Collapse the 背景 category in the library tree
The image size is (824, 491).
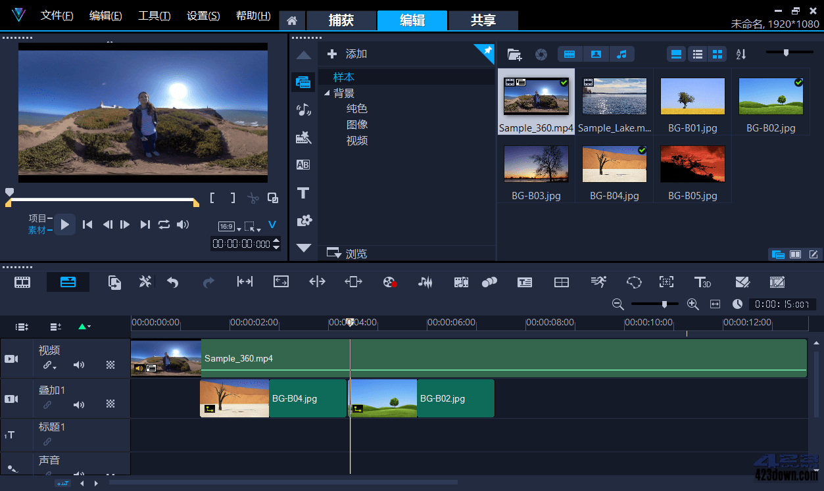(327, 93)
